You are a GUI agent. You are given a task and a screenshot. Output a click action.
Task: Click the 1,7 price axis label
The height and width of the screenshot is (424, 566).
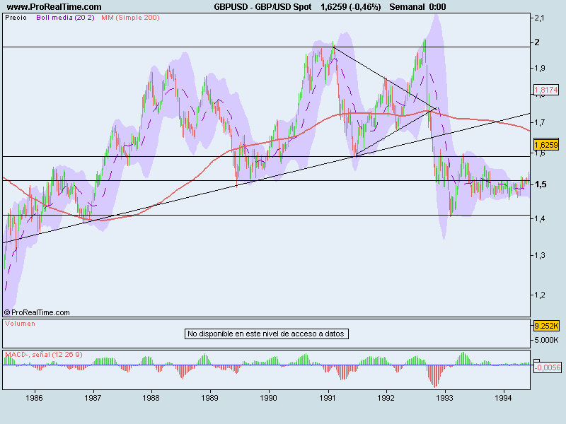coord(540,123)
